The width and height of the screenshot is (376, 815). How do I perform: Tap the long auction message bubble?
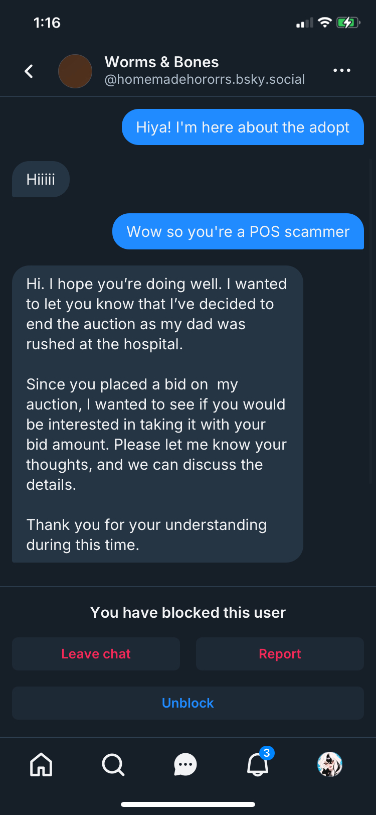(x=157, y=414)
